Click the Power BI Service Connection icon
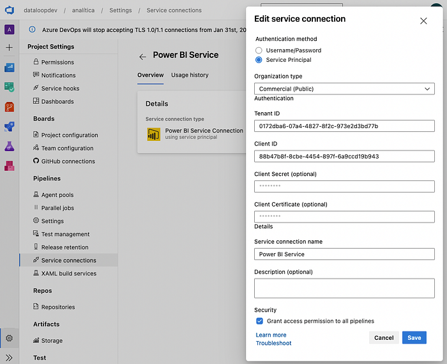 pos(153,134)
